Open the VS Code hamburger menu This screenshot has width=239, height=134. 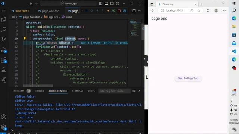click(x=4, y=11)
